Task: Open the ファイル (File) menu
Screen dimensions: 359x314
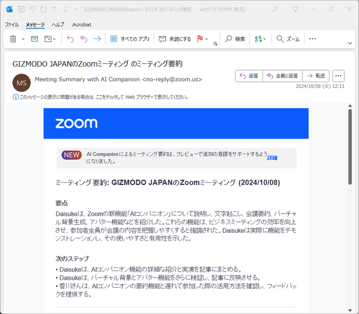Action: [x=12, y=25]
